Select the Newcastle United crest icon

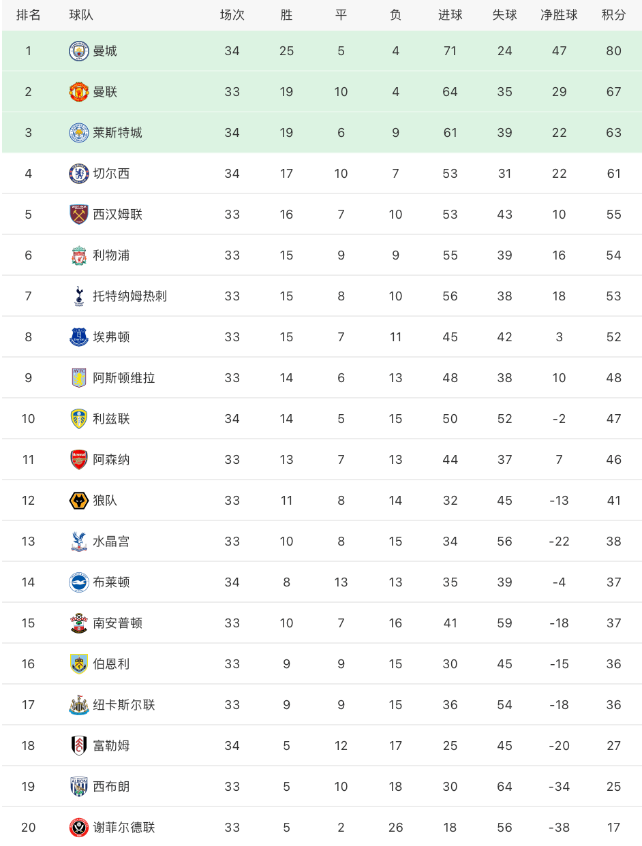tap(79, 705)
